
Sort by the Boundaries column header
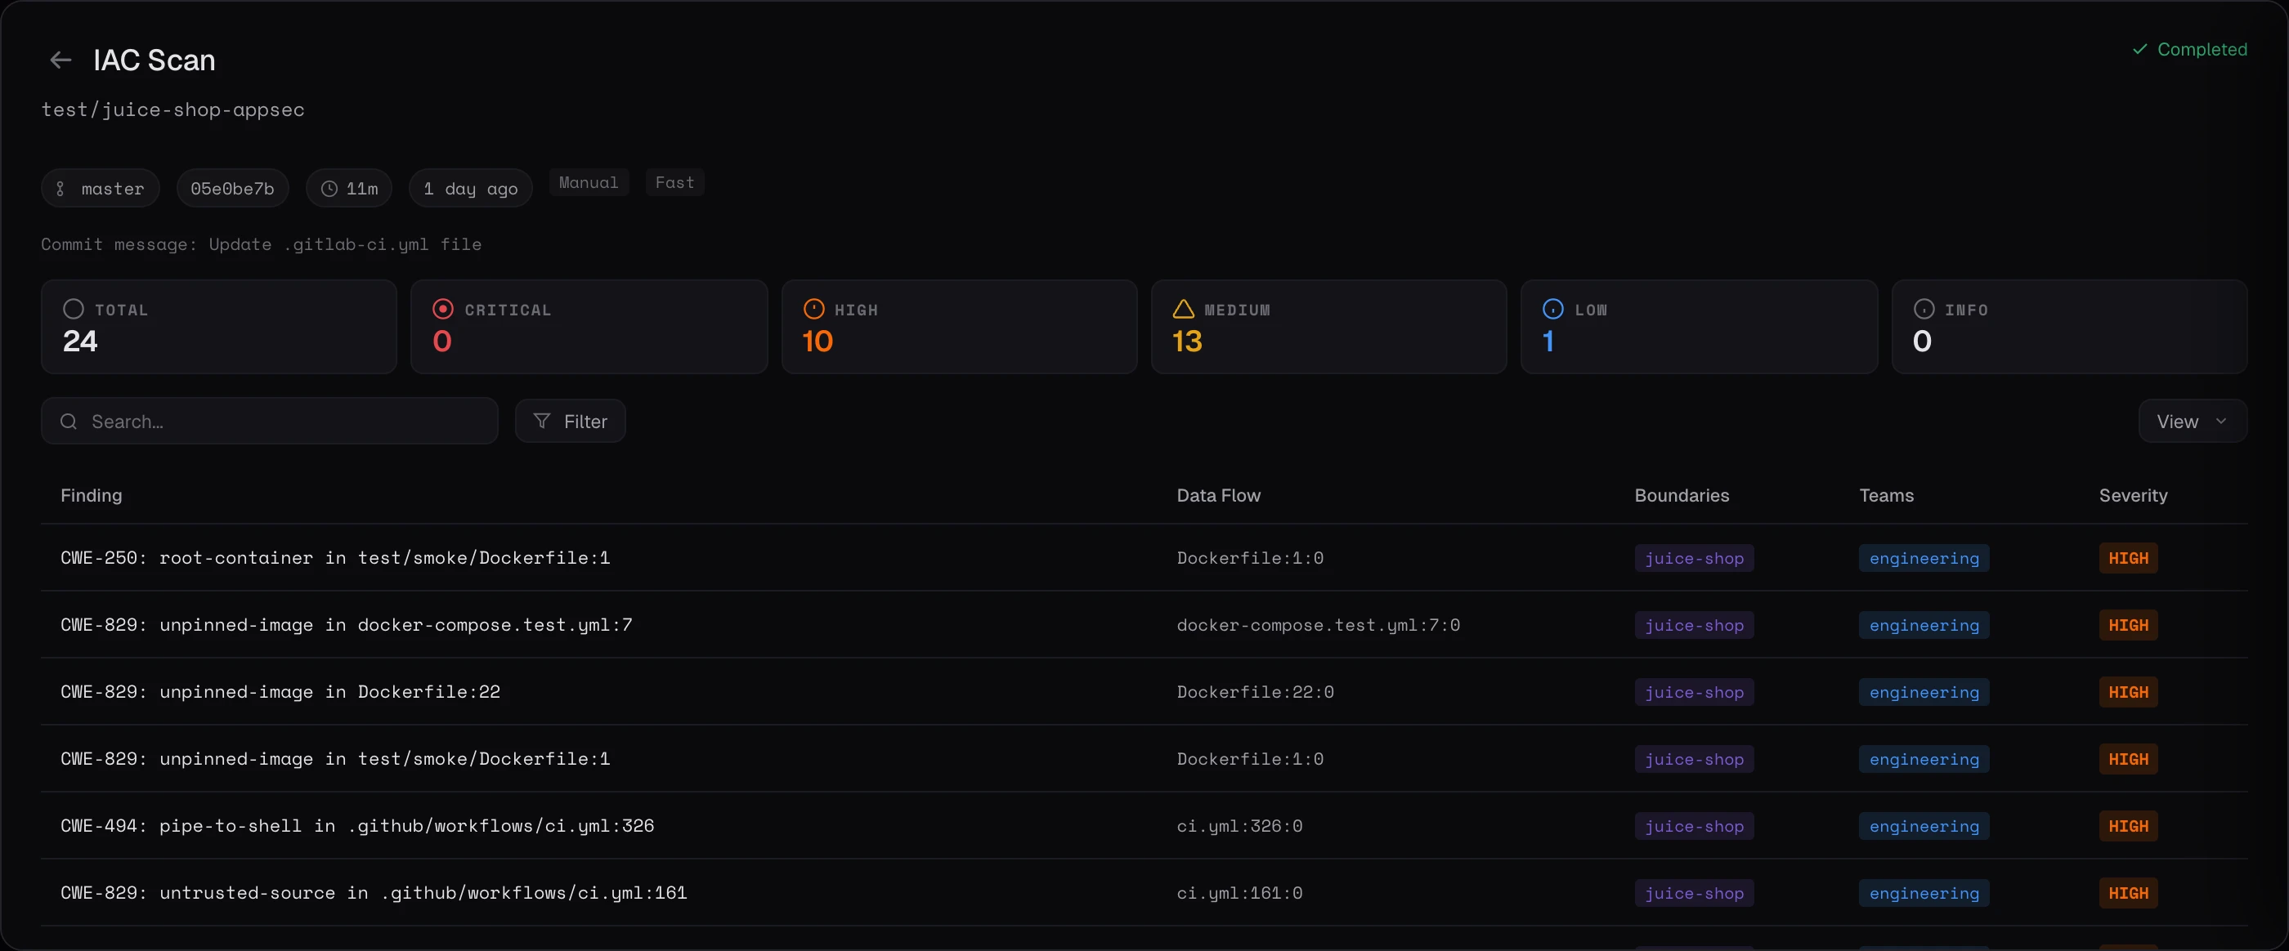pos(1682,495)
